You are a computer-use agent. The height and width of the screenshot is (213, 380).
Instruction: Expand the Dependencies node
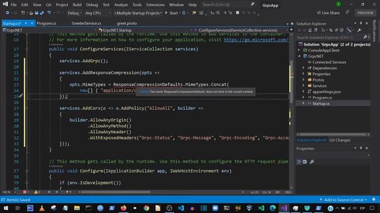[x=303, y=68]
